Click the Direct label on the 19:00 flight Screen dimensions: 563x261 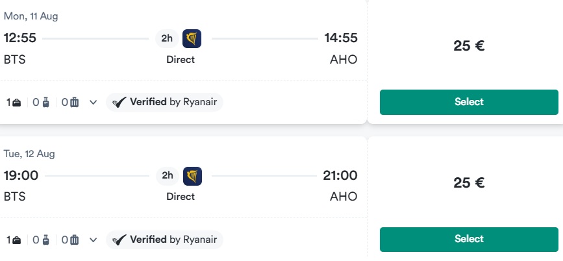[x=181, y=197]
